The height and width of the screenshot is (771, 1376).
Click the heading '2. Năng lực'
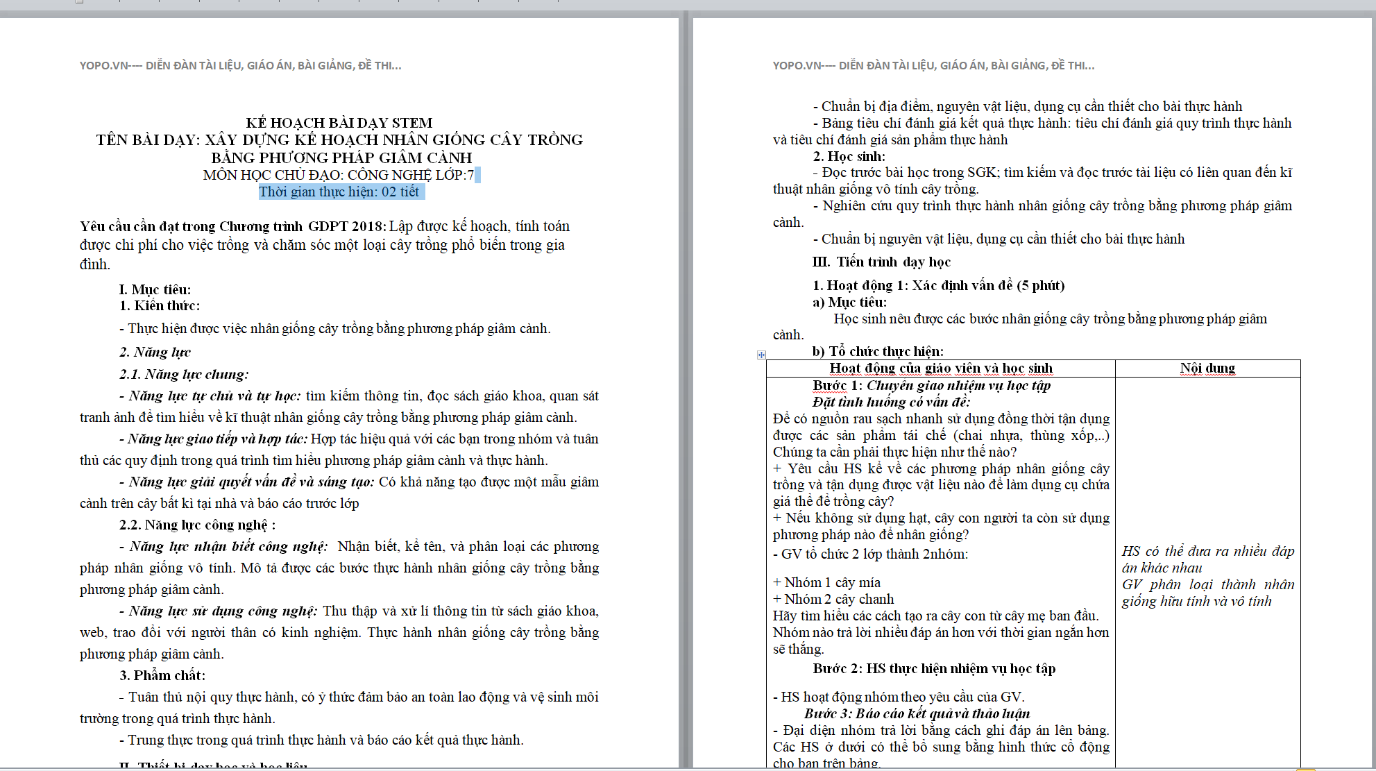[x=155, y=352]
